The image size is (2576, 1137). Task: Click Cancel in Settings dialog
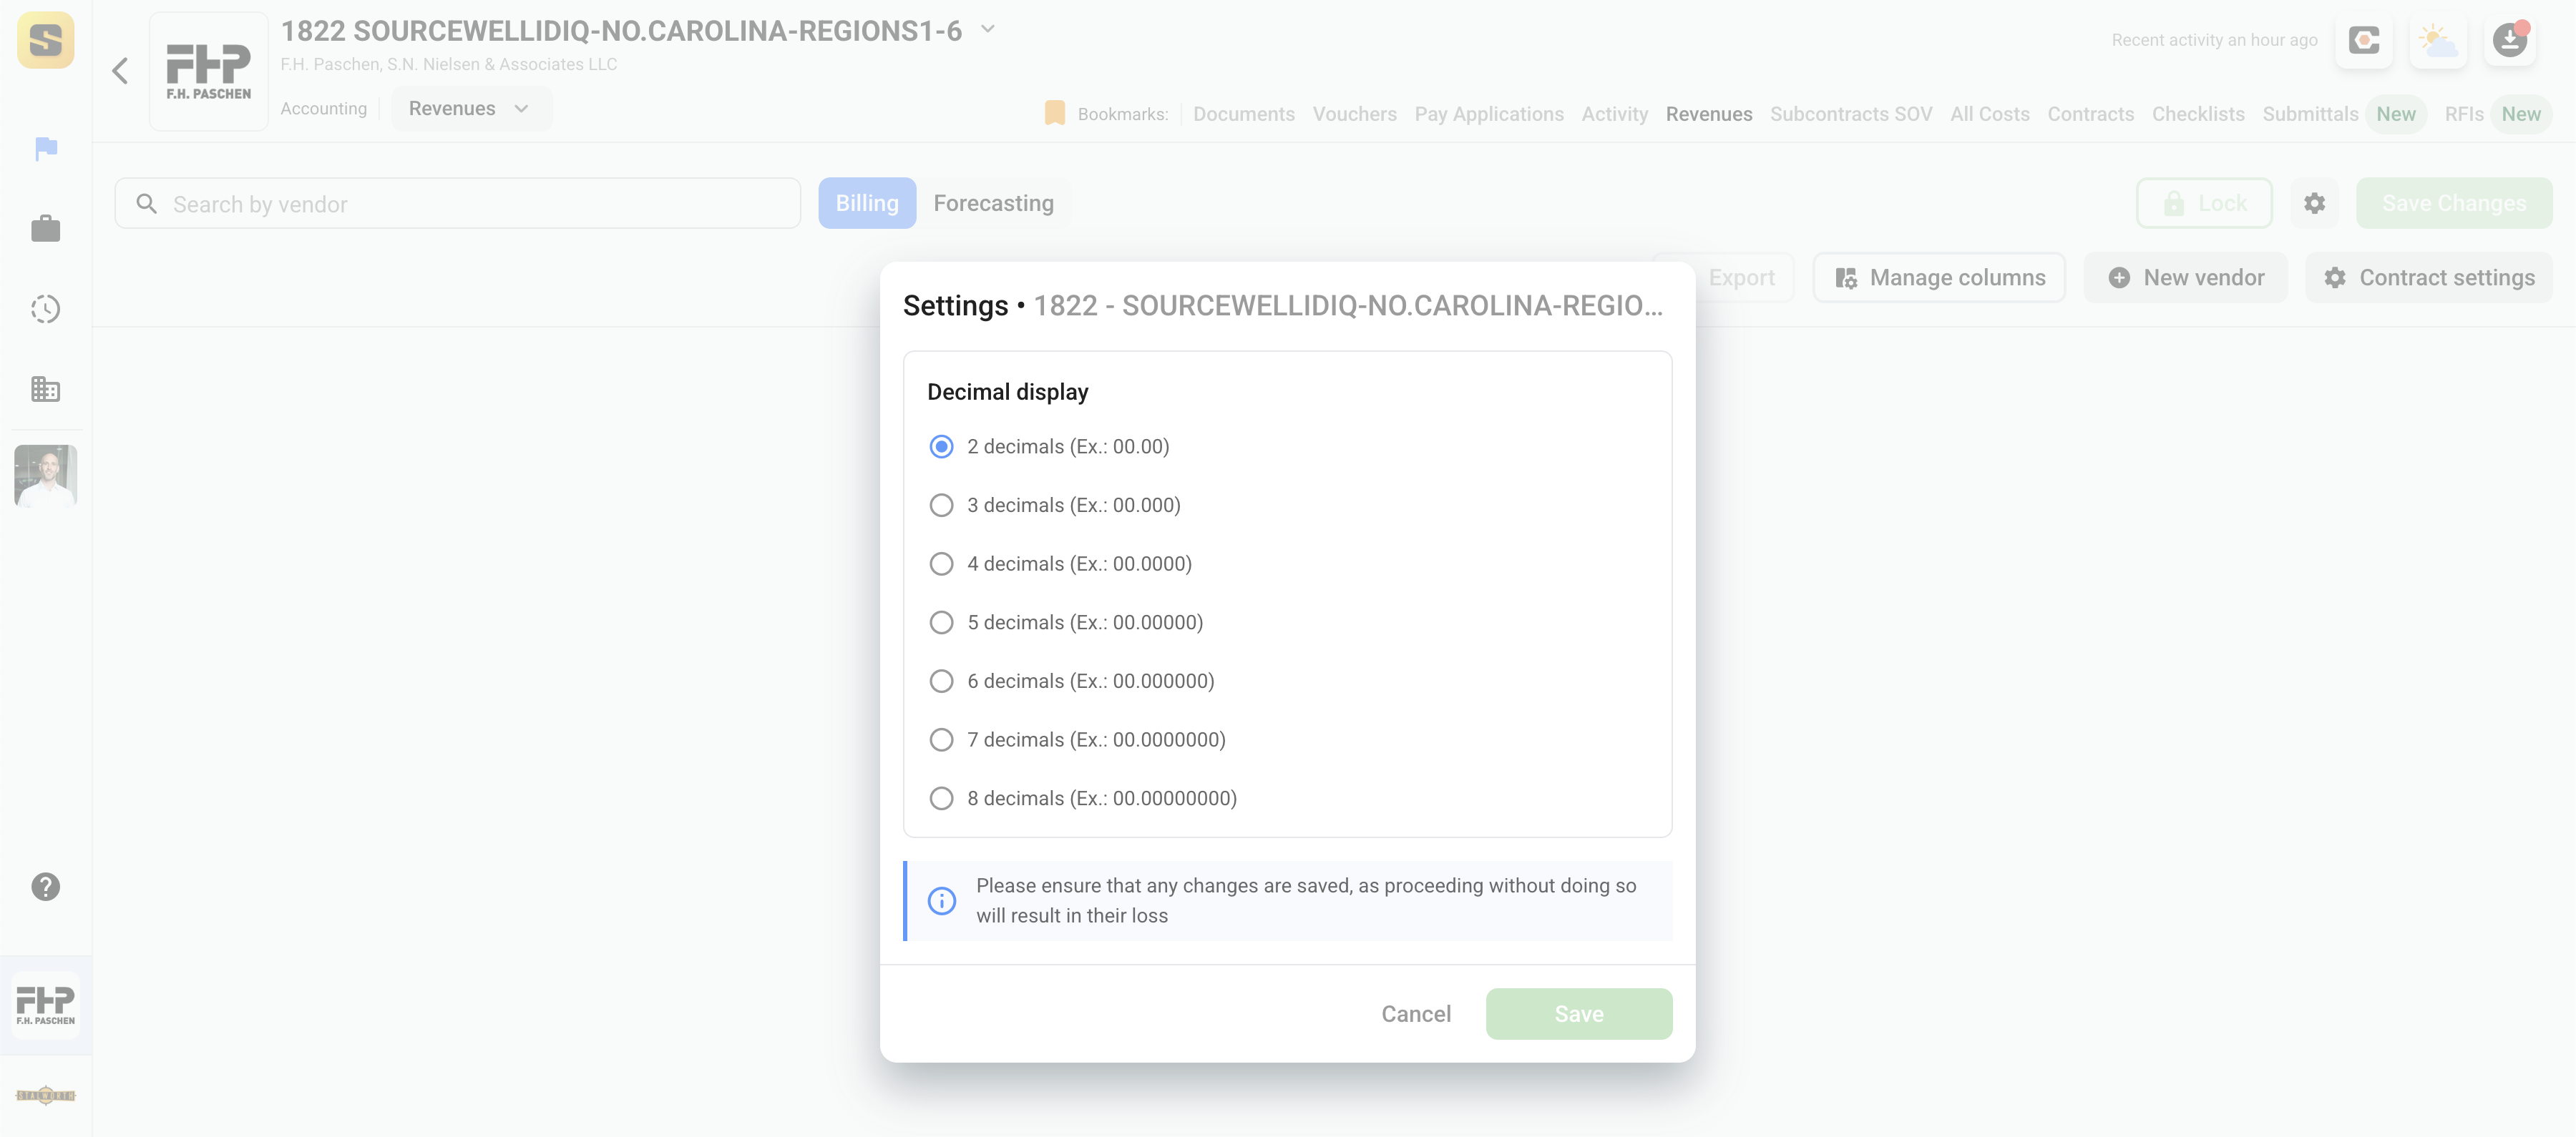[x=1416, y=1014]
